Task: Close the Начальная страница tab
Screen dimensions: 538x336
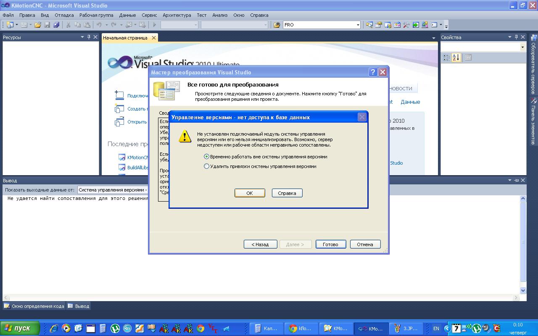Action: click(x=154, y=38)
